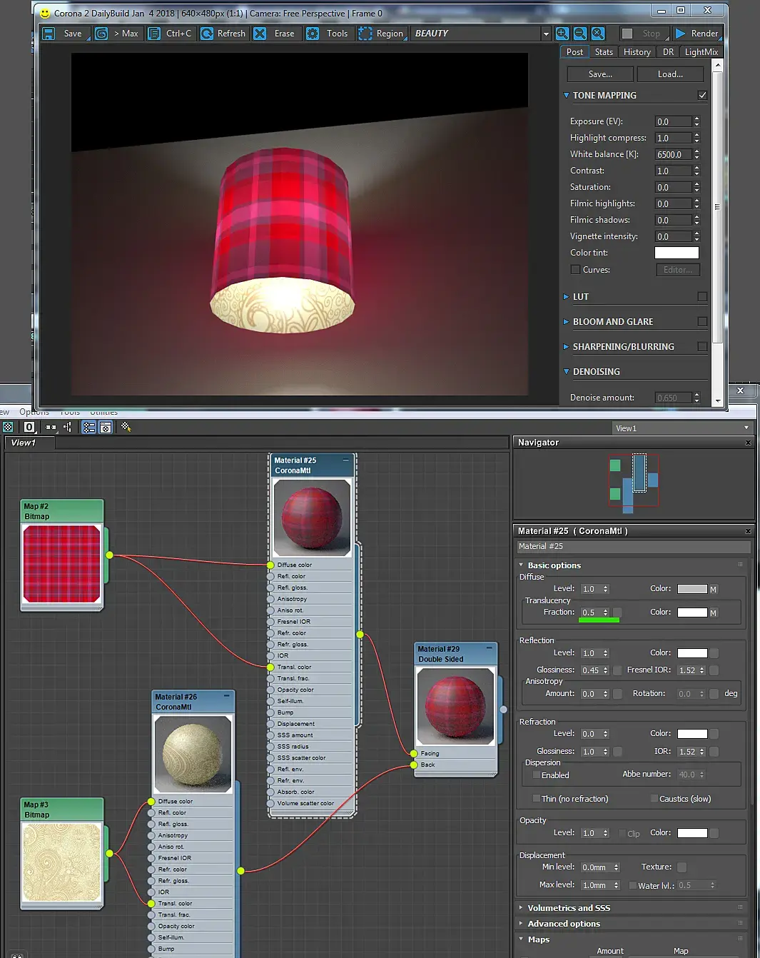This screenshot has width=760, height=958.
Task: Enable the Curves checkbox
Action: click(575, 270)
